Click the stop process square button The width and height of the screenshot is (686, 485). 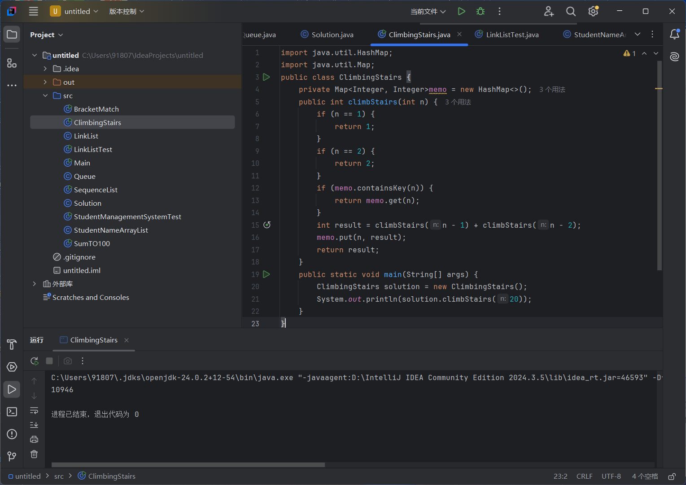pyautogui.click(x=49, y=361)
